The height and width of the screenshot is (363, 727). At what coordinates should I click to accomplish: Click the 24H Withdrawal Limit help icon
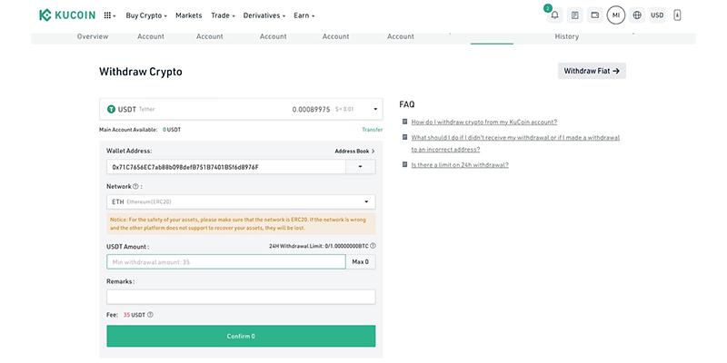[x=373, y=246]
